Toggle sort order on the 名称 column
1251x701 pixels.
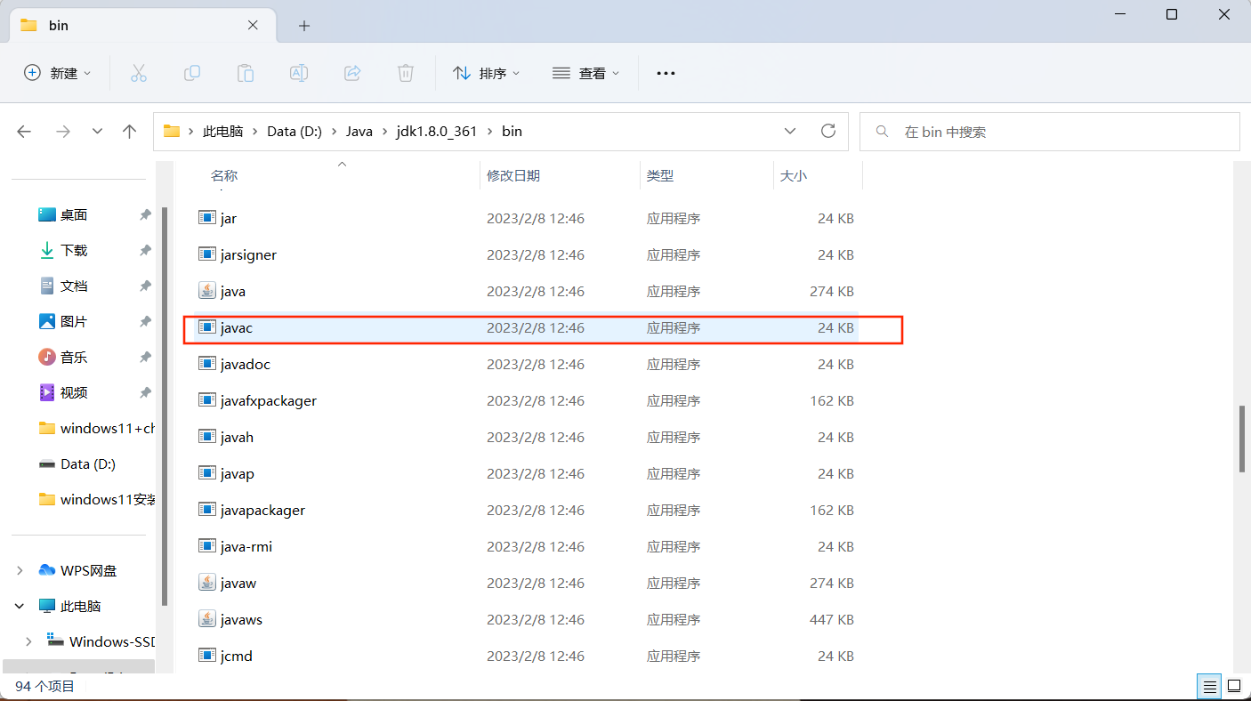(x=223, y=175)
